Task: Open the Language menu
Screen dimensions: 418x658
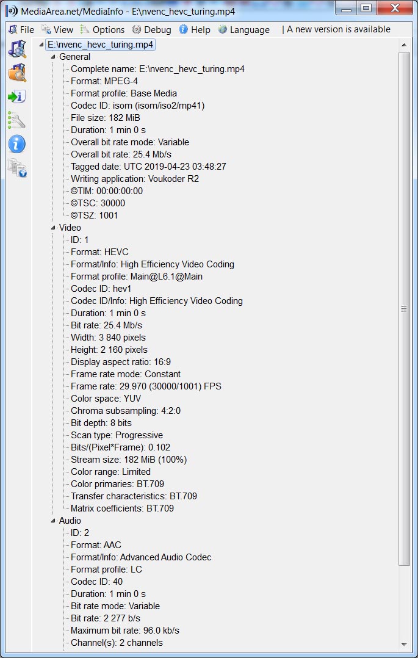Action: click(x=244, y=29)
